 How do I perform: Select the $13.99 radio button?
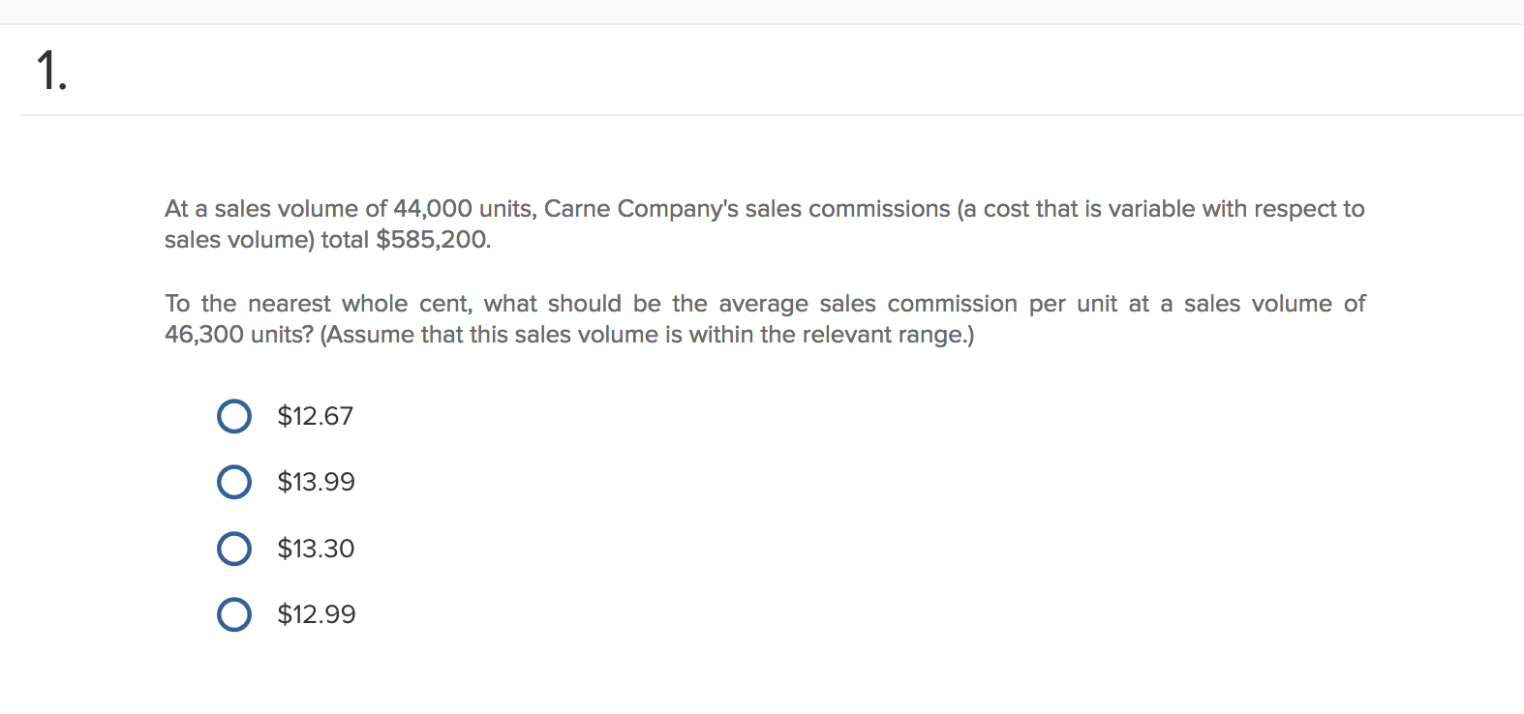[233, 482]
